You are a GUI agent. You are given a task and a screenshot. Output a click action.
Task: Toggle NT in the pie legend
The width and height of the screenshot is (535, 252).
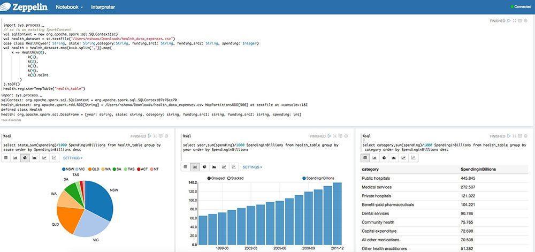click(x=154, y=169)
